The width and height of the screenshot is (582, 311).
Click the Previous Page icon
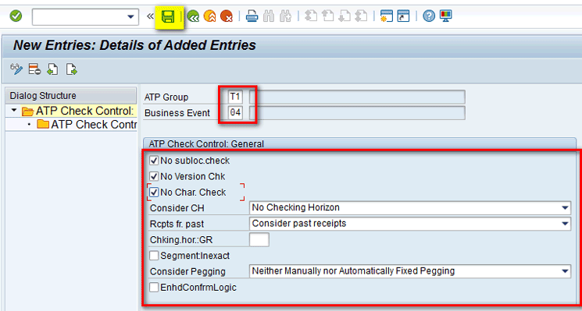[327, 16]
